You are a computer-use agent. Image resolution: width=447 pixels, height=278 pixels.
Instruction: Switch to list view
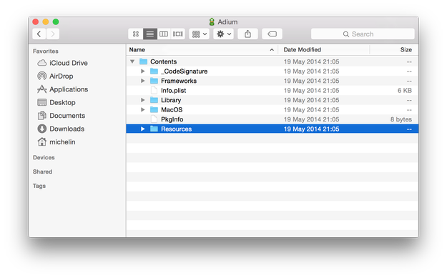point(150,34)
